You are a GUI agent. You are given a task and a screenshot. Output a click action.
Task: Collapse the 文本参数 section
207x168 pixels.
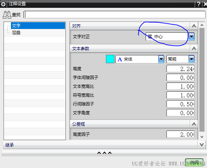coord(194,48)
